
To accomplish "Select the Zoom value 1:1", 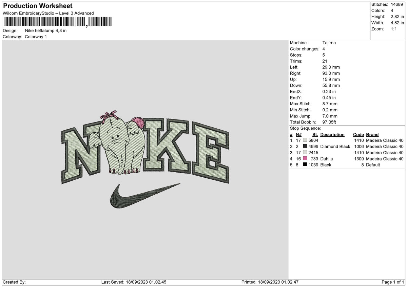I will click(394, 29).
